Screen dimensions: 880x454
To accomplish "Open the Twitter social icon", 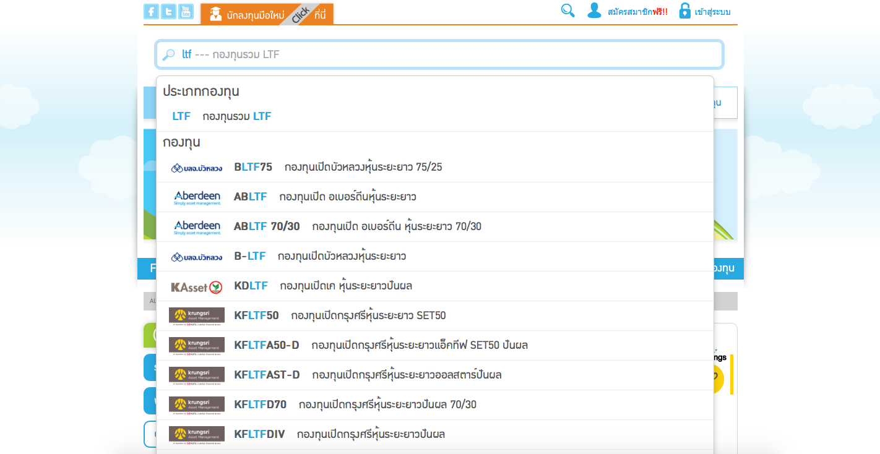I will pyautogui.click(x=168, y=11).
